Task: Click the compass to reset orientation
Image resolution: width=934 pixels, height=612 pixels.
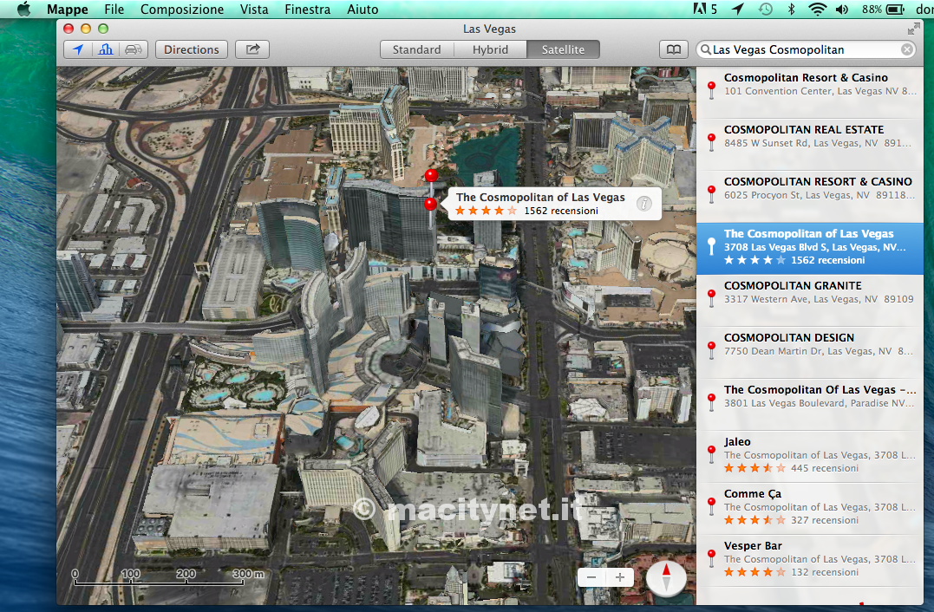Action: coord(666,577)
